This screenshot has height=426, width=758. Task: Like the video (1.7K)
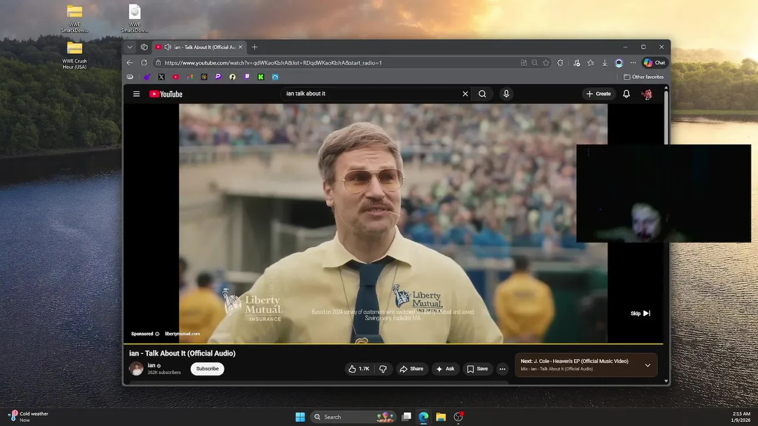tap(359, 369)
